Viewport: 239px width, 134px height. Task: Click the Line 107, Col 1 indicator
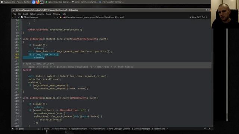pos(199,17)
